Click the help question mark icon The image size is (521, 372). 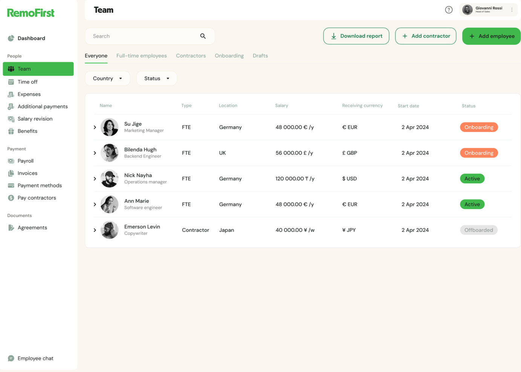(449, 9)
